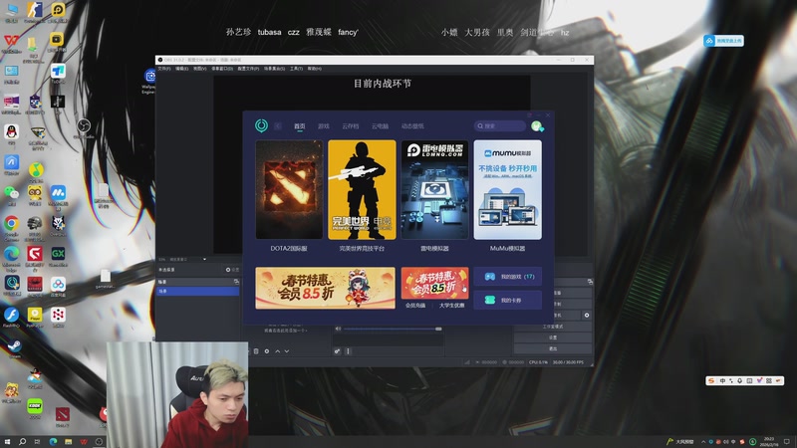The height and width of the screenshot is (448, 797).
Task: Open the user avatar profile in launcher
Action: click(537, 126)
